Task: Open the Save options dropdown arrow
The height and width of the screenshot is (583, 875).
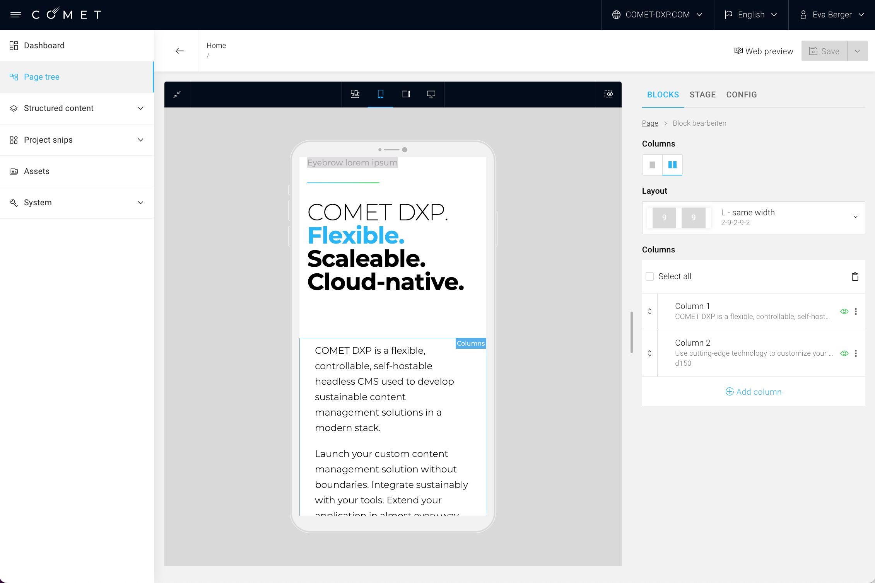Action: click(x=858, y=51)
